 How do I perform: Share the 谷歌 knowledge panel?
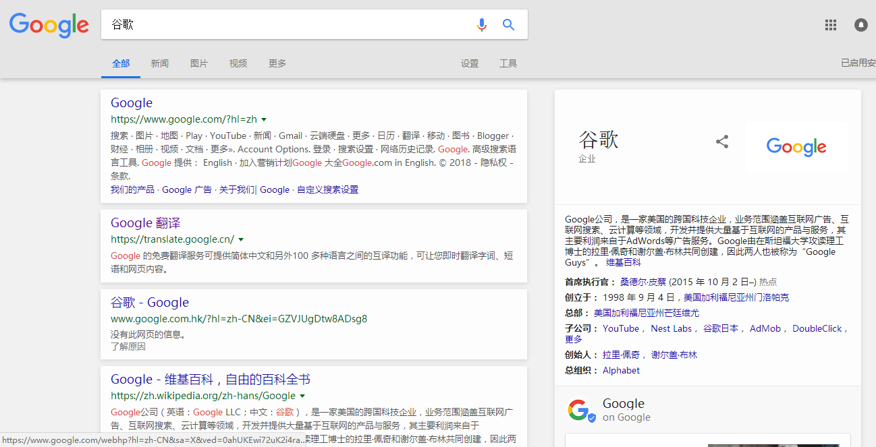pyautogui.click(x=722, y=142)
